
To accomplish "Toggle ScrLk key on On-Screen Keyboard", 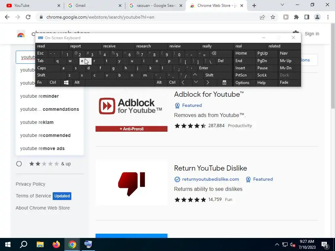I will (x=266, y=75).
